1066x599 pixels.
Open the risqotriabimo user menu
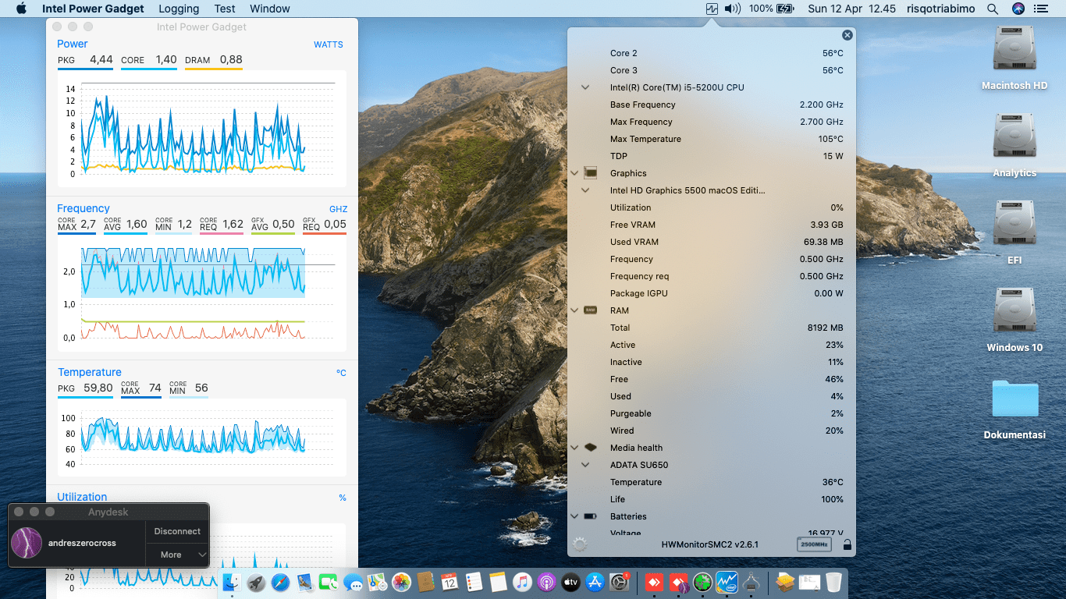coord(943,9)
